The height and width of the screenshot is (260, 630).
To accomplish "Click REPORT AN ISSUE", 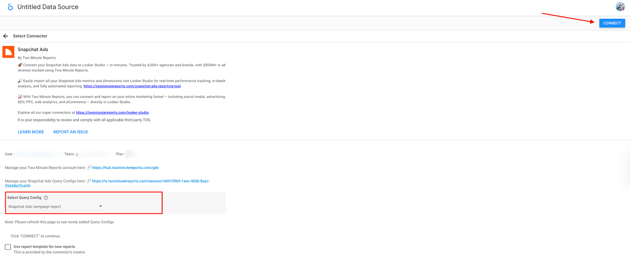I will [70, 132].
